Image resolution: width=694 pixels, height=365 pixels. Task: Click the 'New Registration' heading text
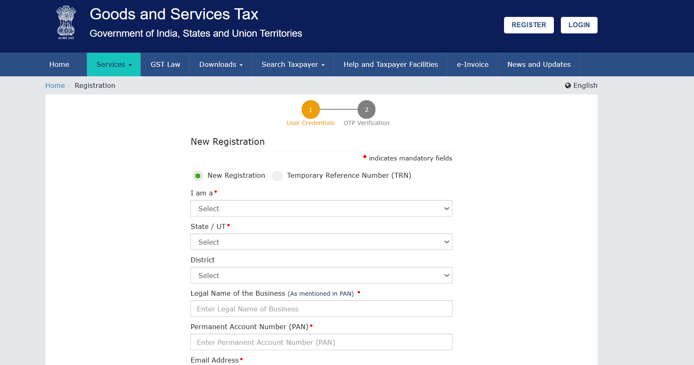click(227, 141)
